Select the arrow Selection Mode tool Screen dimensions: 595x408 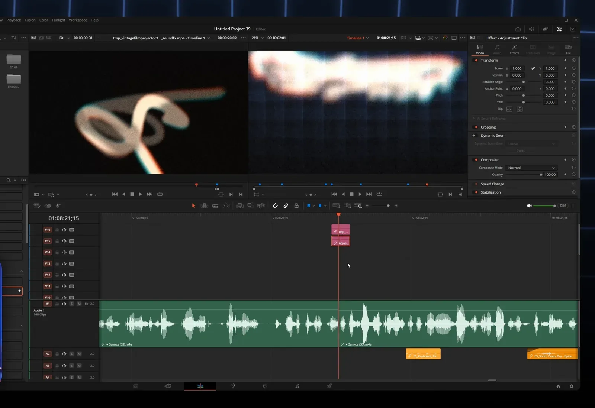coord(193,205)
